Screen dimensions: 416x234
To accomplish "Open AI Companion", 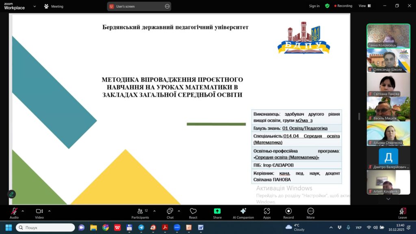I will click(x=243, y=213).
